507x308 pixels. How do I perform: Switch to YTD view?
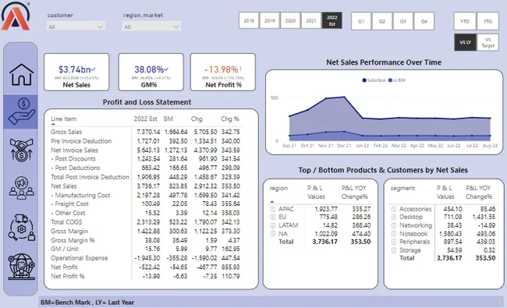point(465,21)
